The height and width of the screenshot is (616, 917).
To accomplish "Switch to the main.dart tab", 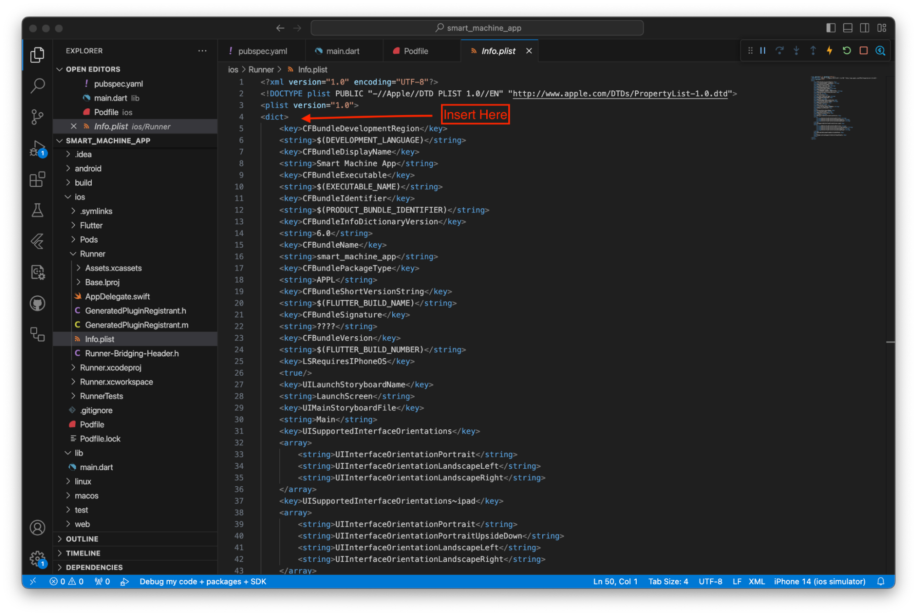I will (x=343, y=50).
